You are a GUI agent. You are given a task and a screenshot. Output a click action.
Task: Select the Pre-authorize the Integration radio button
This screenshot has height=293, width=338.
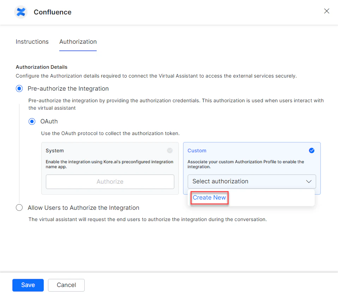coord(19,88)
